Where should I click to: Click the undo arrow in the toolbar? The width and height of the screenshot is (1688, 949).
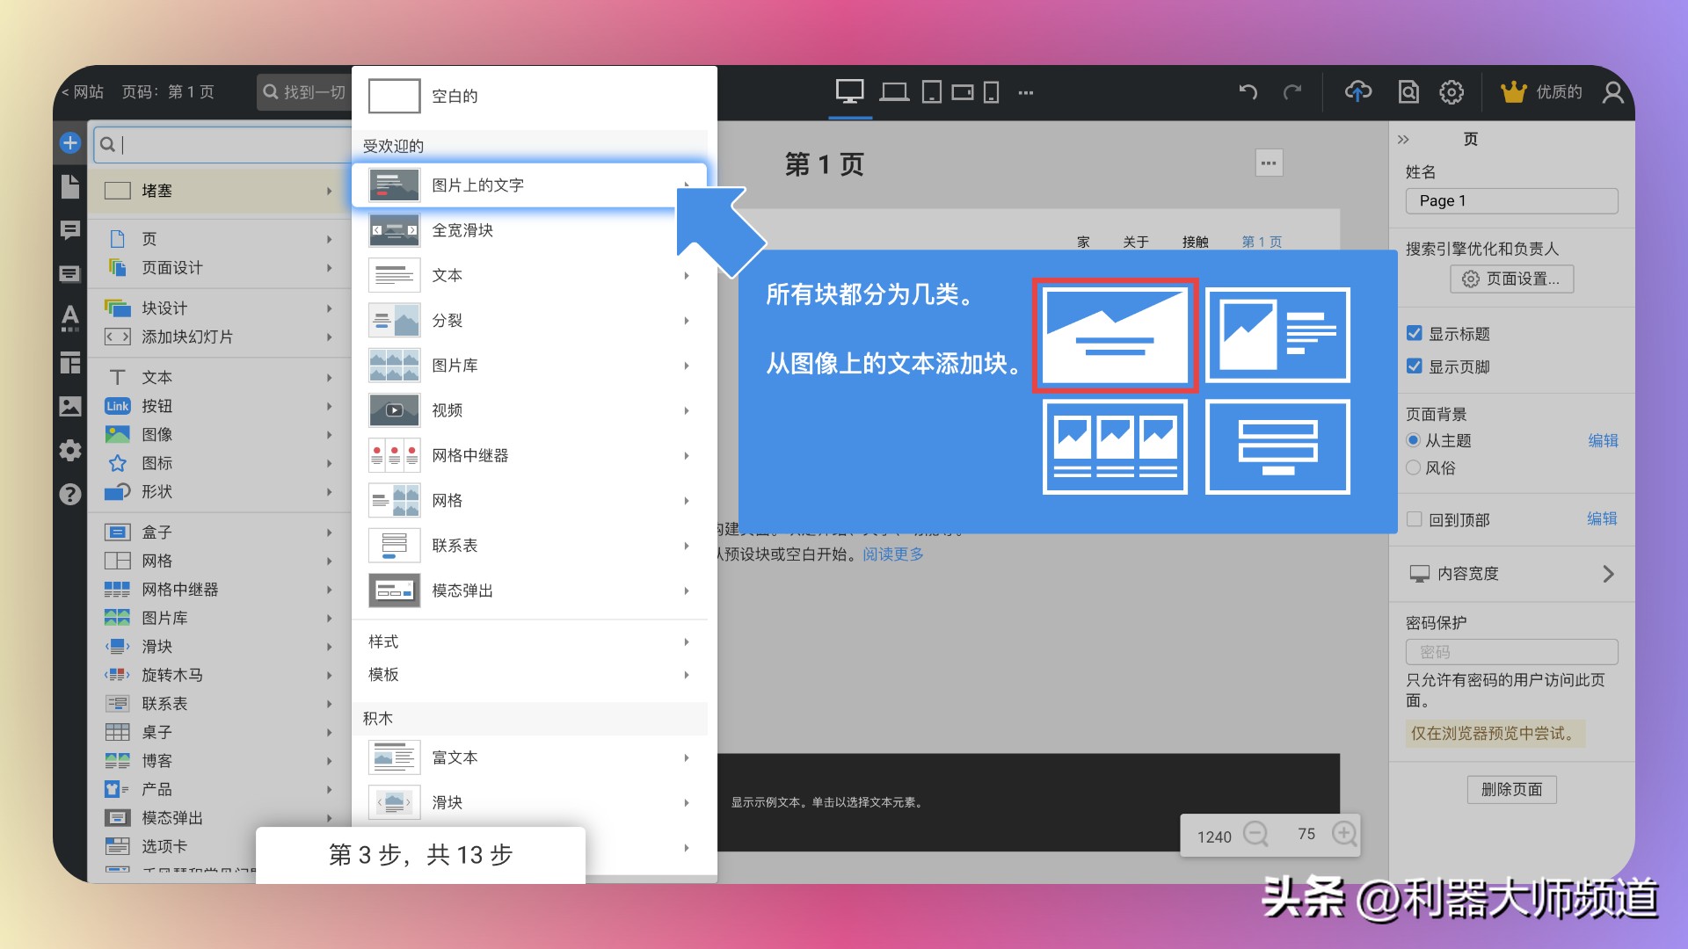(x=1248, y=91)
